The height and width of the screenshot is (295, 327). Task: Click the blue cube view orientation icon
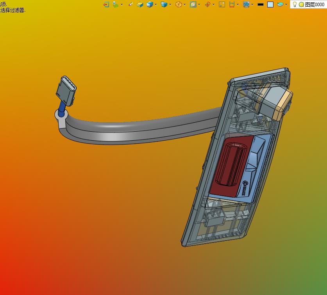tap(164, 4)
